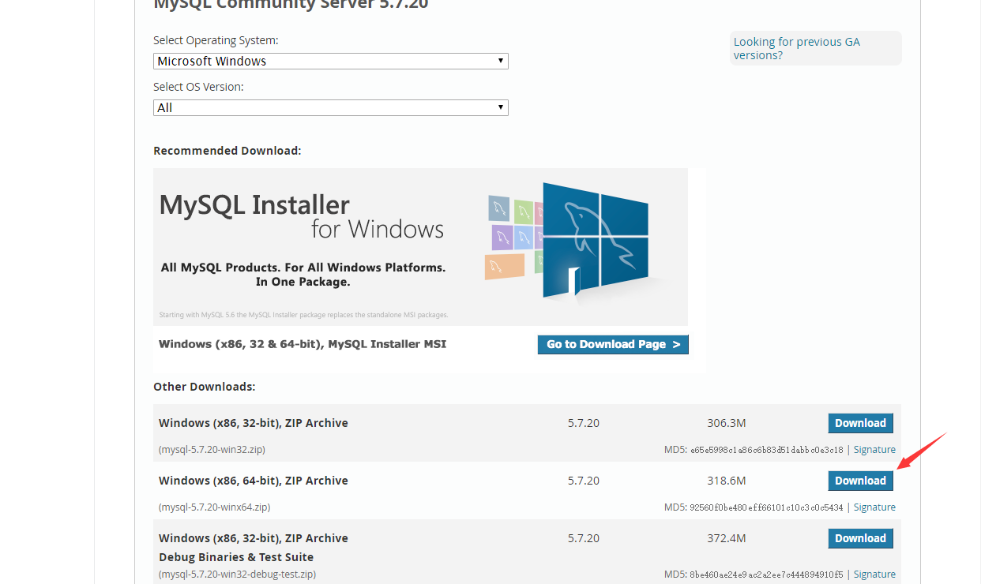Click the 306.3M file size value
981x584 pixels.
pyautogui.click(x=727, y=423)
